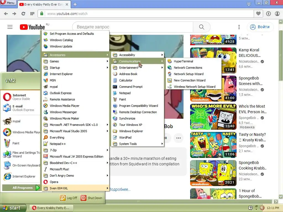Click the browser reload button

tap(23, 14)
